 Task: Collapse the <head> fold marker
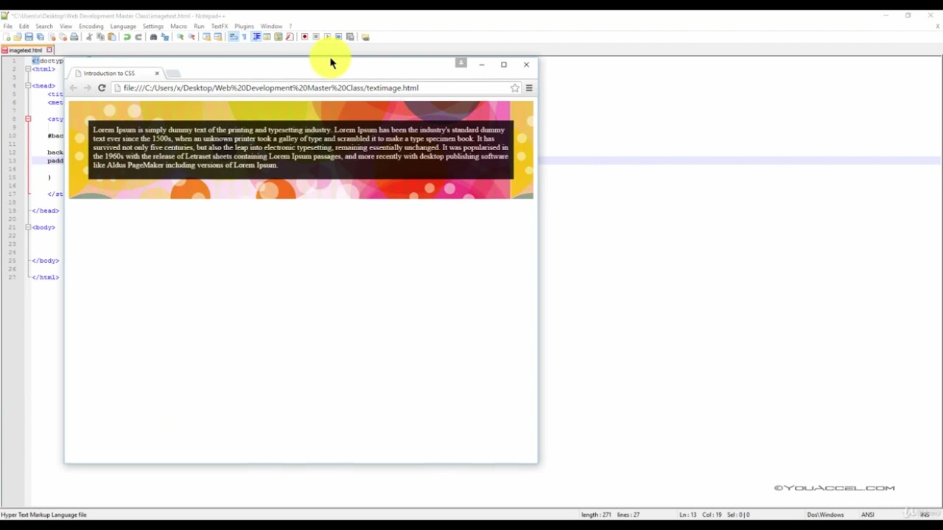28,85
